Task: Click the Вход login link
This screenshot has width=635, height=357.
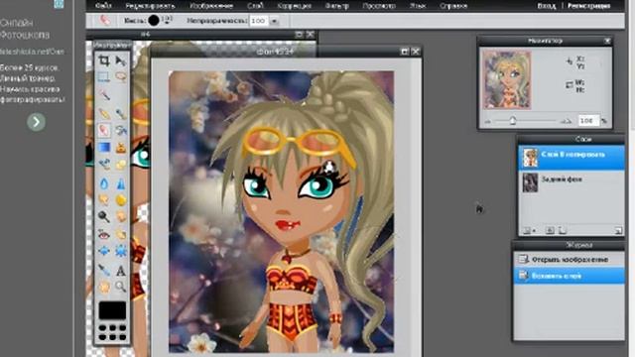Action: coord(547,6)
